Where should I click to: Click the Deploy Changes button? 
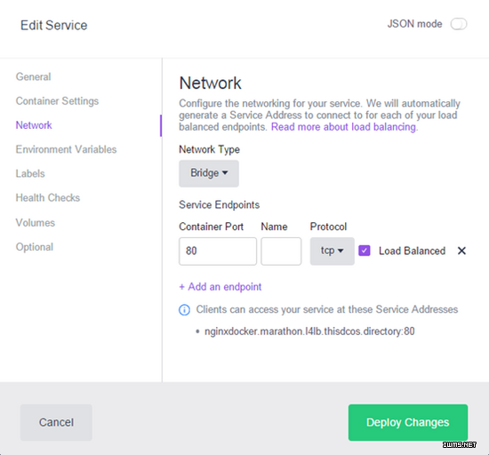[408, 422]
